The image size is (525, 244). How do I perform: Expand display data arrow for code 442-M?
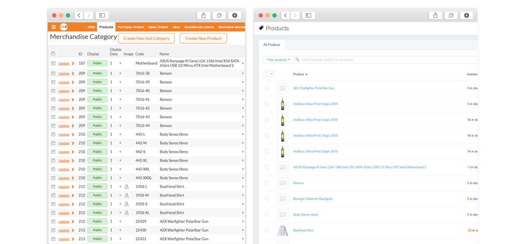(x=120, y=143)
